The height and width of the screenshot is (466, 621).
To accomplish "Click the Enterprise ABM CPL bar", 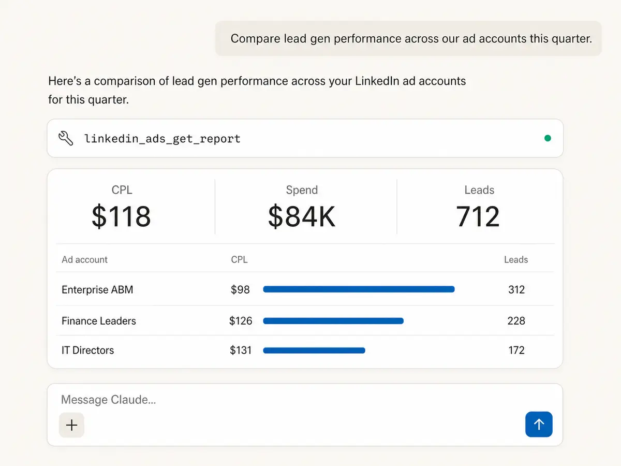I will click(359, 289).
